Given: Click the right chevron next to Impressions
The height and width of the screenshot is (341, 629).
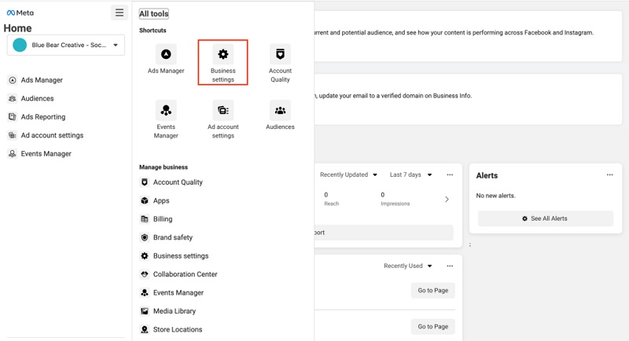Looking at the screenshot, I should pyautogui.click(x=447, y=199).
